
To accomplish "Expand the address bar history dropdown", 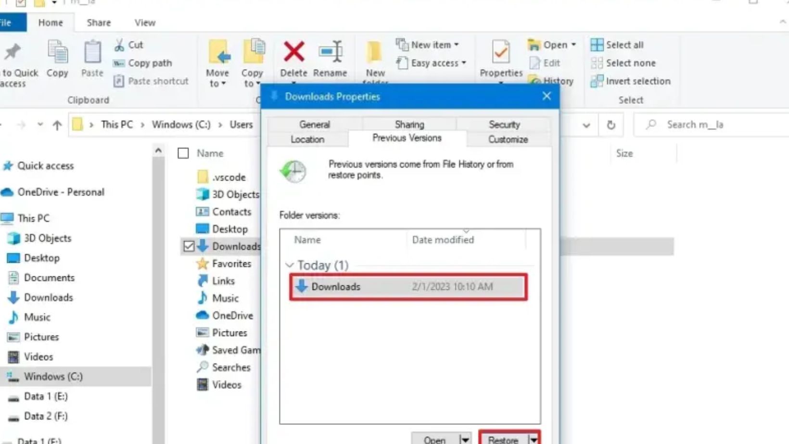I will tap(586, 125).
